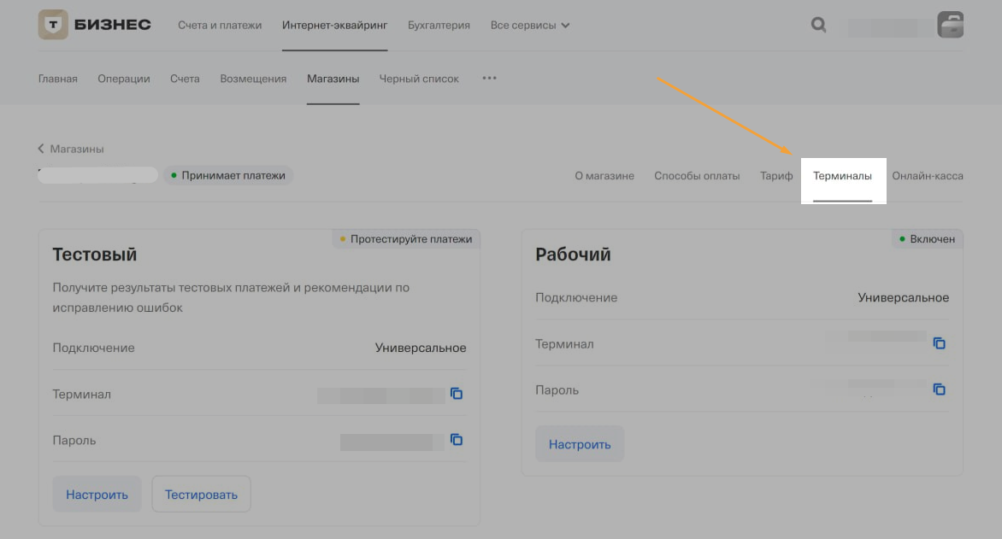Go to the Операции section
The image size is (1002, 539).
click(x=124, y=78)
